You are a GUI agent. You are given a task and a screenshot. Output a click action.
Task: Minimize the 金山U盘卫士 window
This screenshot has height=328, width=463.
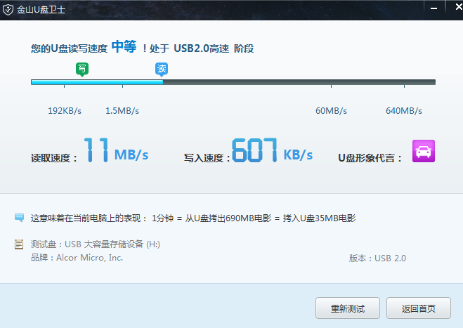coord(433,8)
